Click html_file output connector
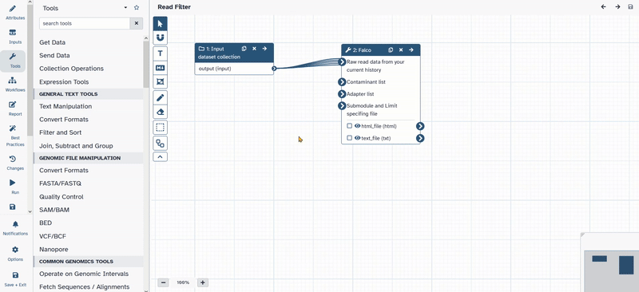639x292 pixels. click(x=420, y=126)
